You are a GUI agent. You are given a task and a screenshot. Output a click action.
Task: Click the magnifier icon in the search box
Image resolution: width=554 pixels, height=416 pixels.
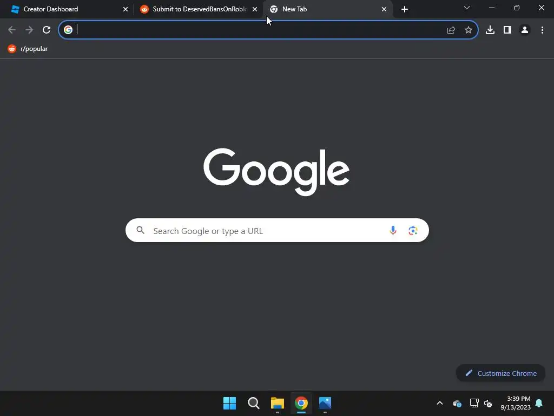(x=141, y=230)
